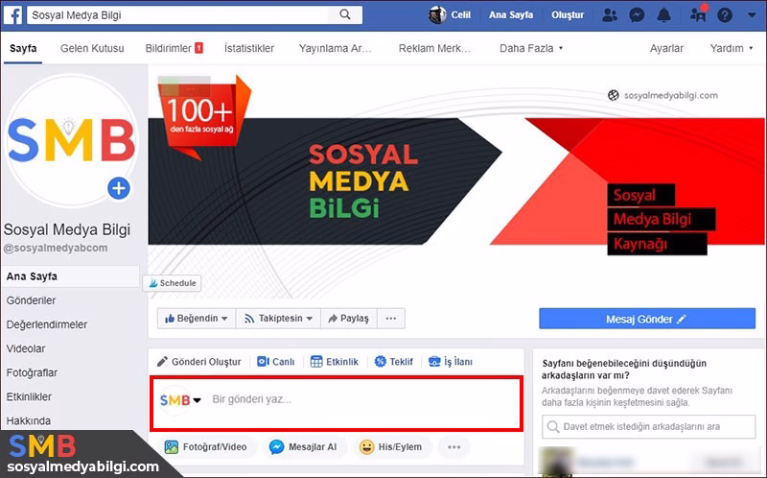Select Hakkında in left sidebar
Image resolution: width=767 pixels, height=478 pixels.
point(29,420)
